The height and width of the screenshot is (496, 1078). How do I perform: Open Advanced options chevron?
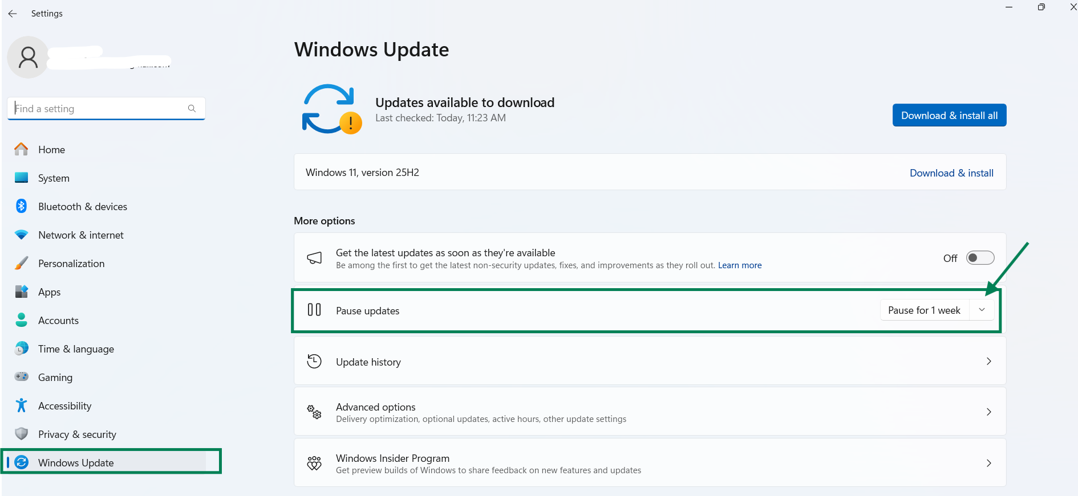point(989,412)
